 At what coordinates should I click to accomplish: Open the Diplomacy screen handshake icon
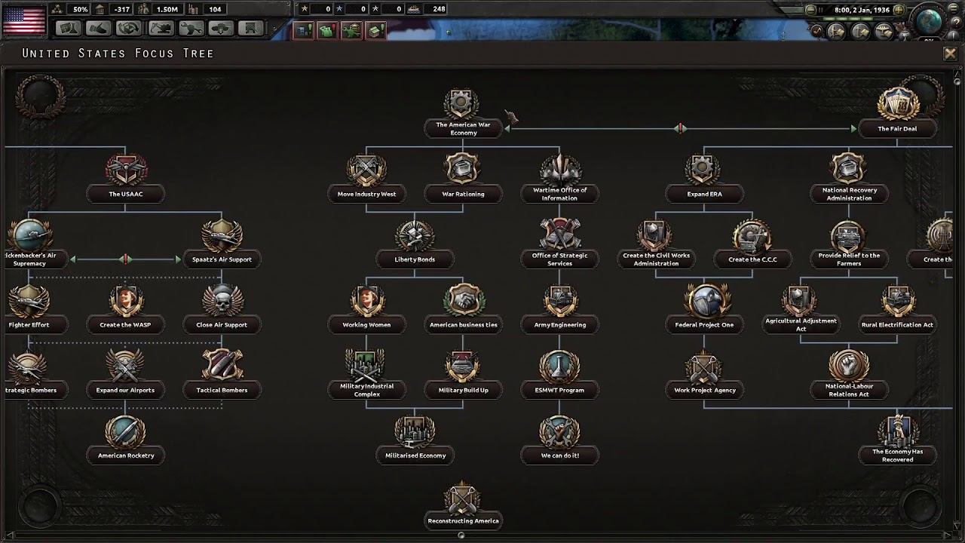99,29
